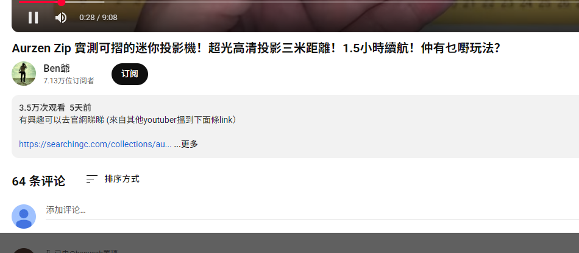The width and height of the screenshot is (579, 253).
Task: Open Ben爺 channel avatar
Action: point(24,74)
